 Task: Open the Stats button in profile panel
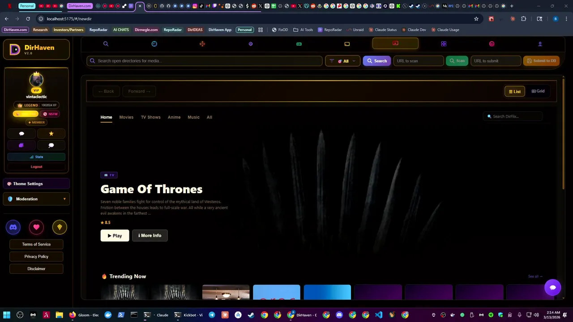[x=36, y=157]
